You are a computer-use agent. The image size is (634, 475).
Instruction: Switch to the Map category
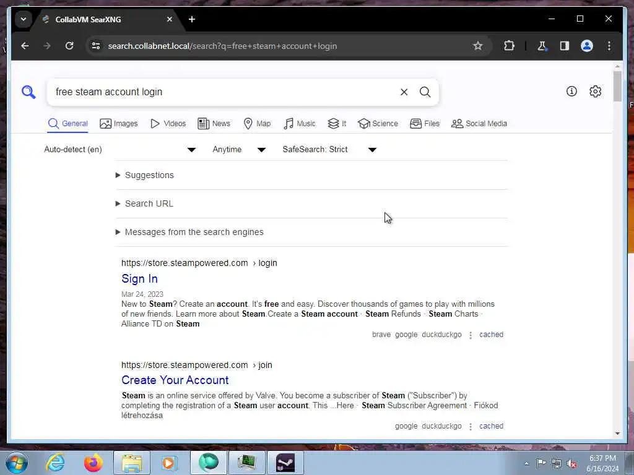pos(257,124)
